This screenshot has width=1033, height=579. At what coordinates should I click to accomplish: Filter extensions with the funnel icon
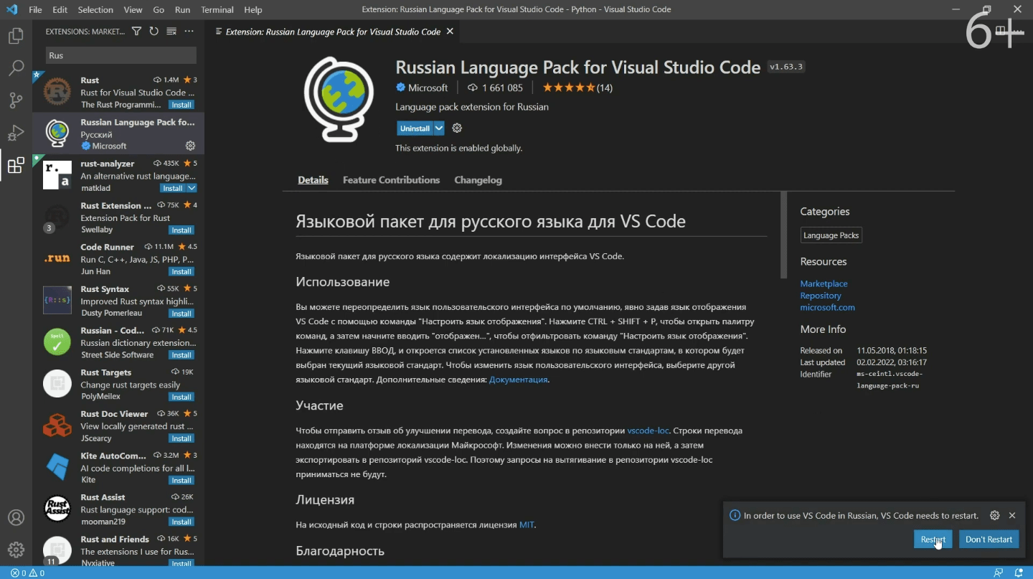(x=136, y=32)
